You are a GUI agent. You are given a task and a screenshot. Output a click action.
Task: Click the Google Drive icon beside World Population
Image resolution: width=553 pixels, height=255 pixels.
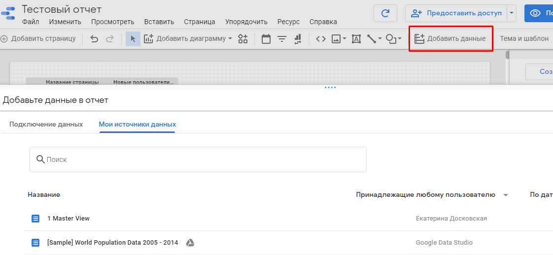[190, 243]
